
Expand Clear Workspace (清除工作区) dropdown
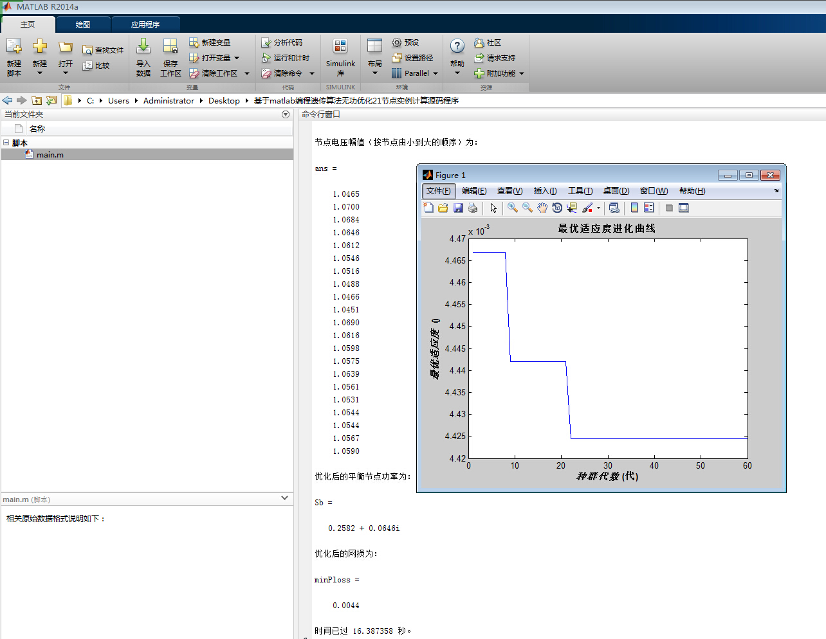247,73
